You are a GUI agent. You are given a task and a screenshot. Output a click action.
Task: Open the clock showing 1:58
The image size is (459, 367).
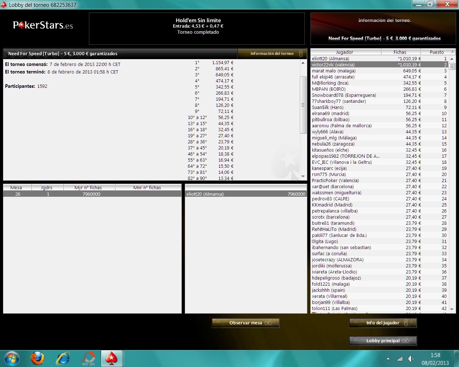(435, 355)
